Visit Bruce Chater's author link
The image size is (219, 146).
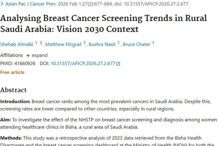click(136, 44)
